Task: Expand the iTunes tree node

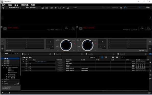Action: click(x=2, y=83)
